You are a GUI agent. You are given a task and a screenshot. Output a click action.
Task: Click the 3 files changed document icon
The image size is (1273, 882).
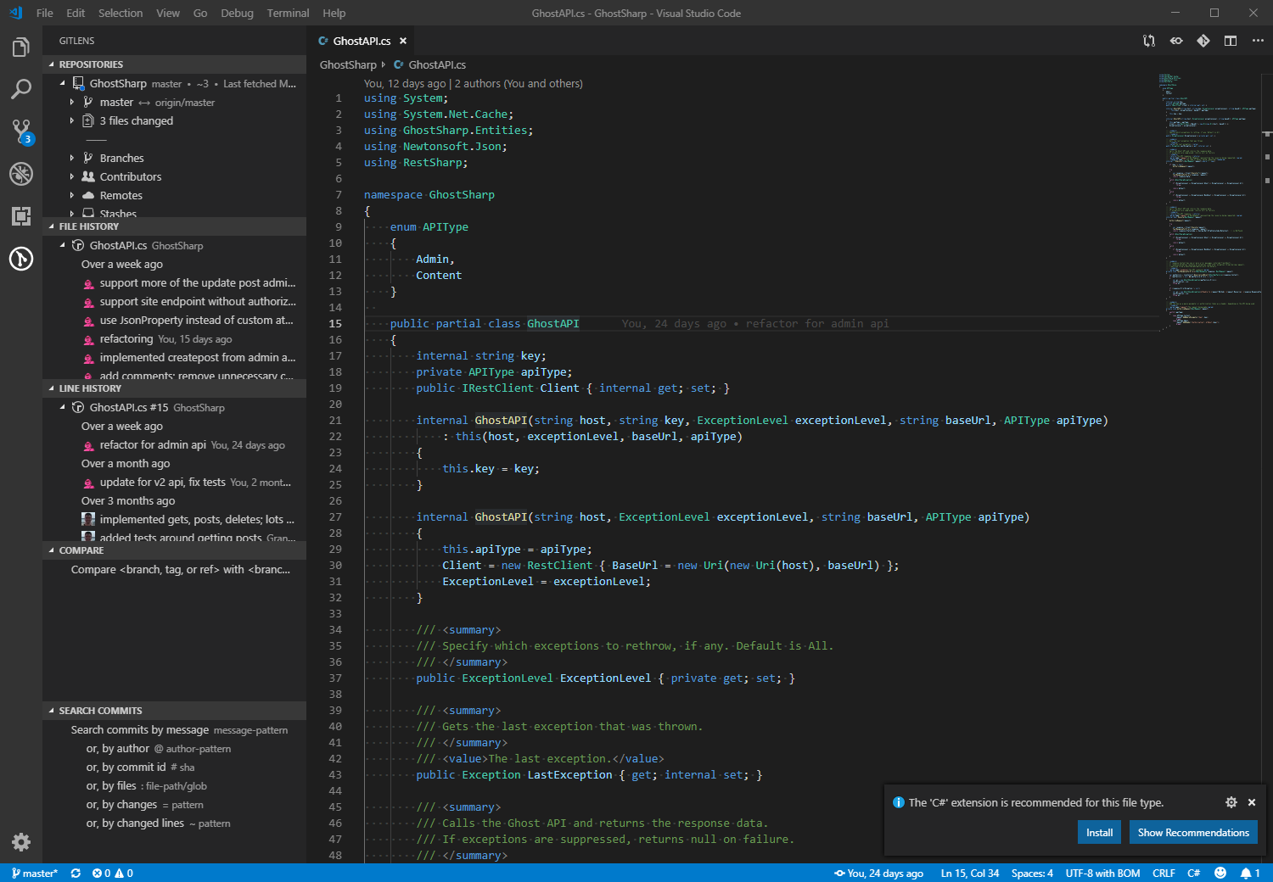[87, 120]
